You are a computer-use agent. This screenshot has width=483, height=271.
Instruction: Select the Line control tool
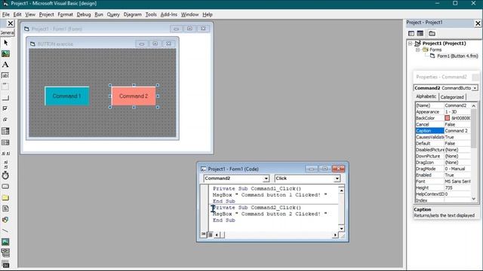pos(5,231)
